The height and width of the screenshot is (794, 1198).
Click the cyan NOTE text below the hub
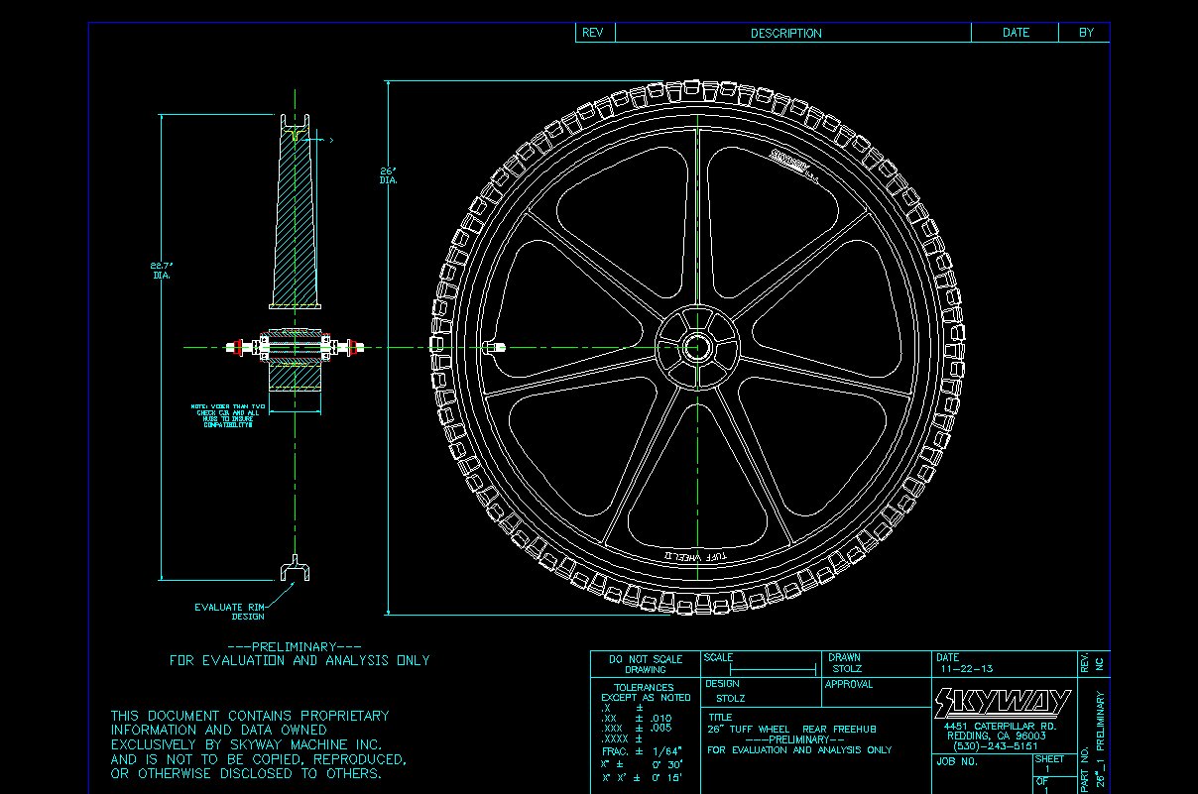(x=229, y=415)
